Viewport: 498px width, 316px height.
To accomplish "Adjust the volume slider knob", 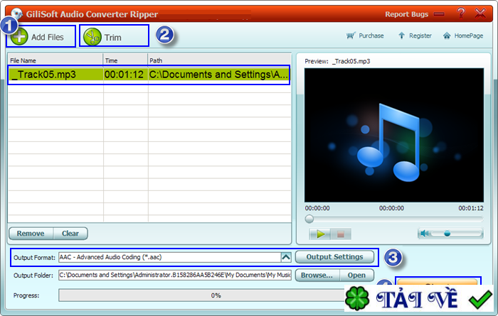I will (447, 234).
